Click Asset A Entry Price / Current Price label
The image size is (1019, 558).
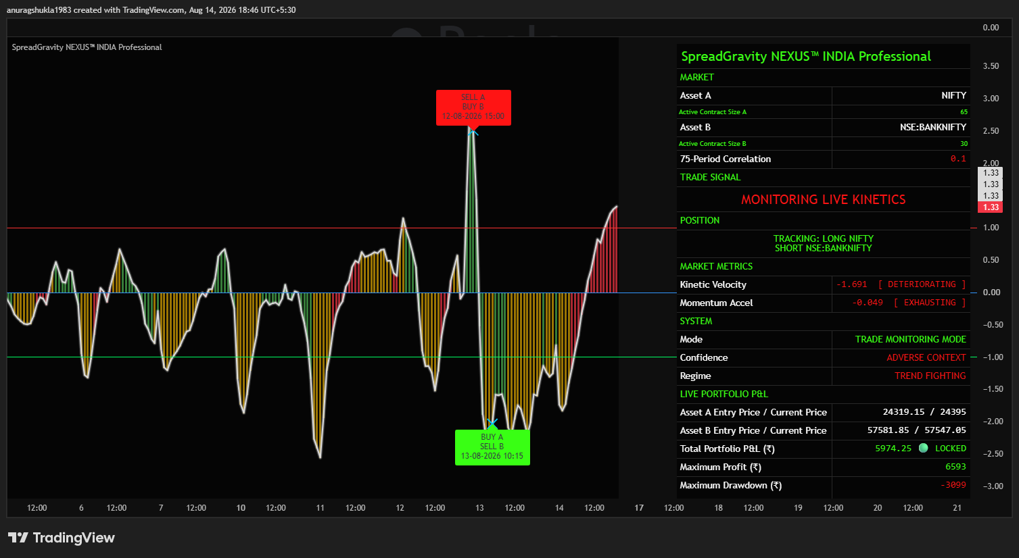point(753,413)
